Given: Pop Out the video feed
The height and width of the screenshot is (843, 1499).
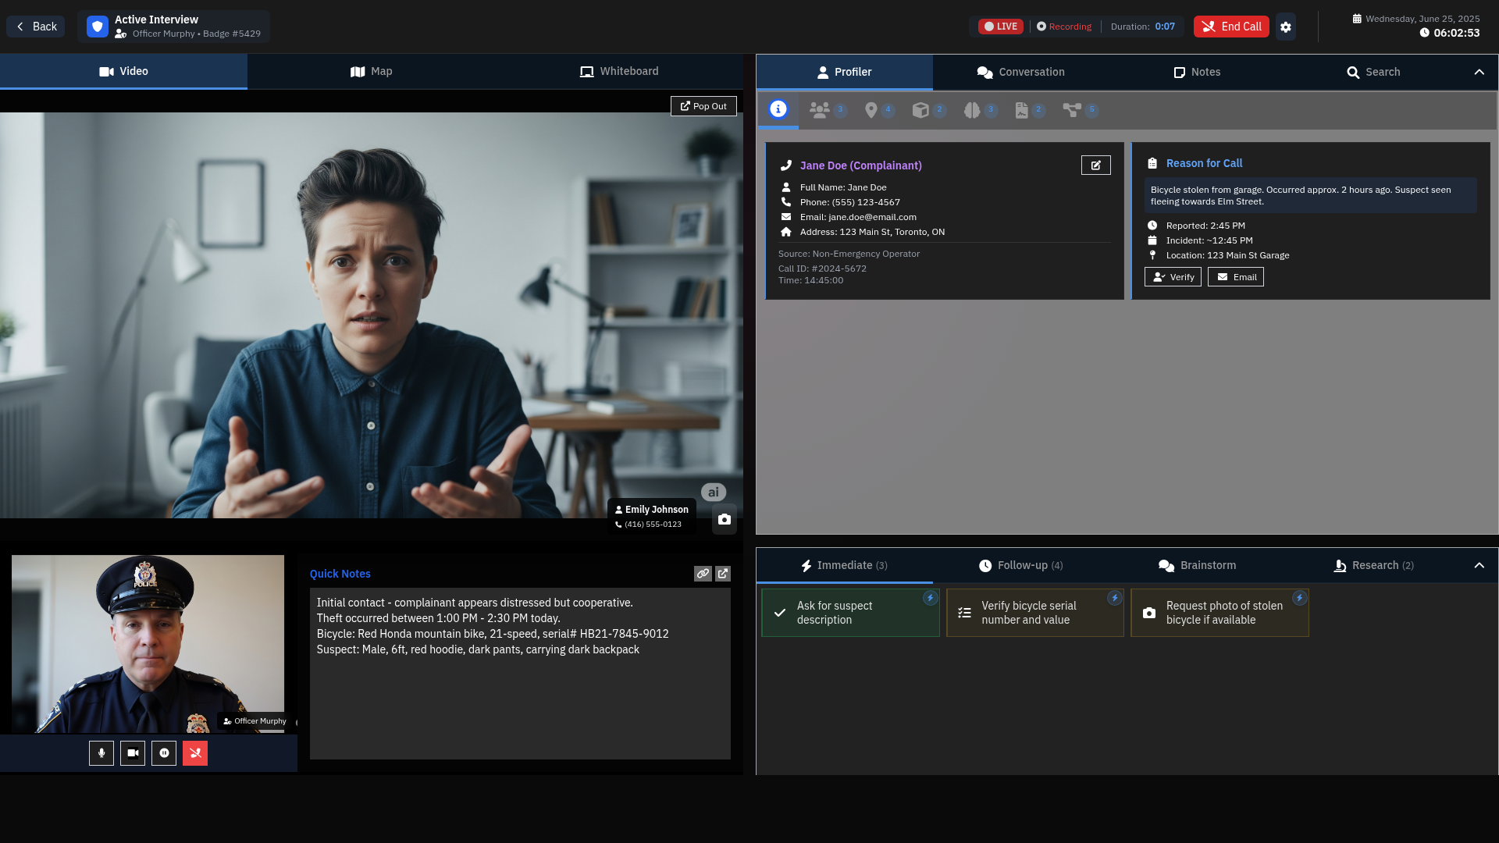Looking at the screenshot, I should pos(703,106).
